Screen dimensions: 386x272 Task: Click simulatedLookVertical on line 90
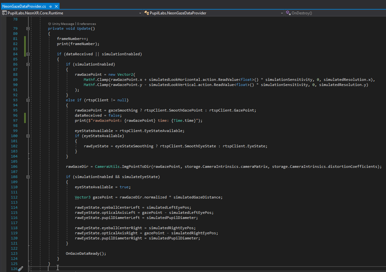pos(171,85)
